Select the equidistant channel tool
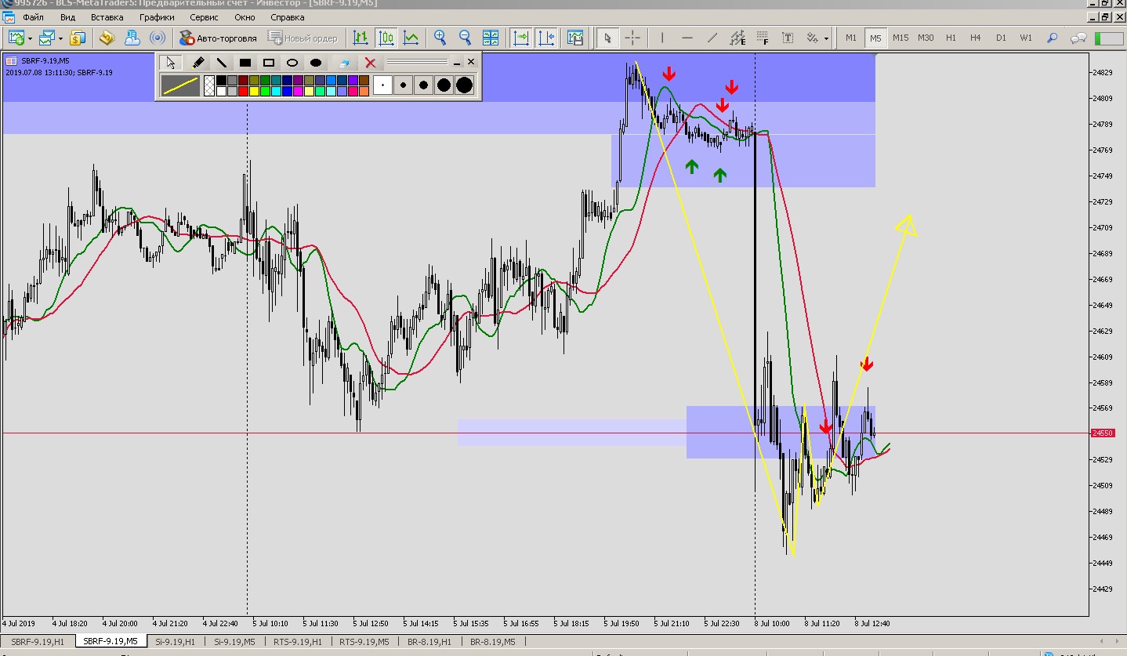1127x656 pixels. click(x=737, y=38)
